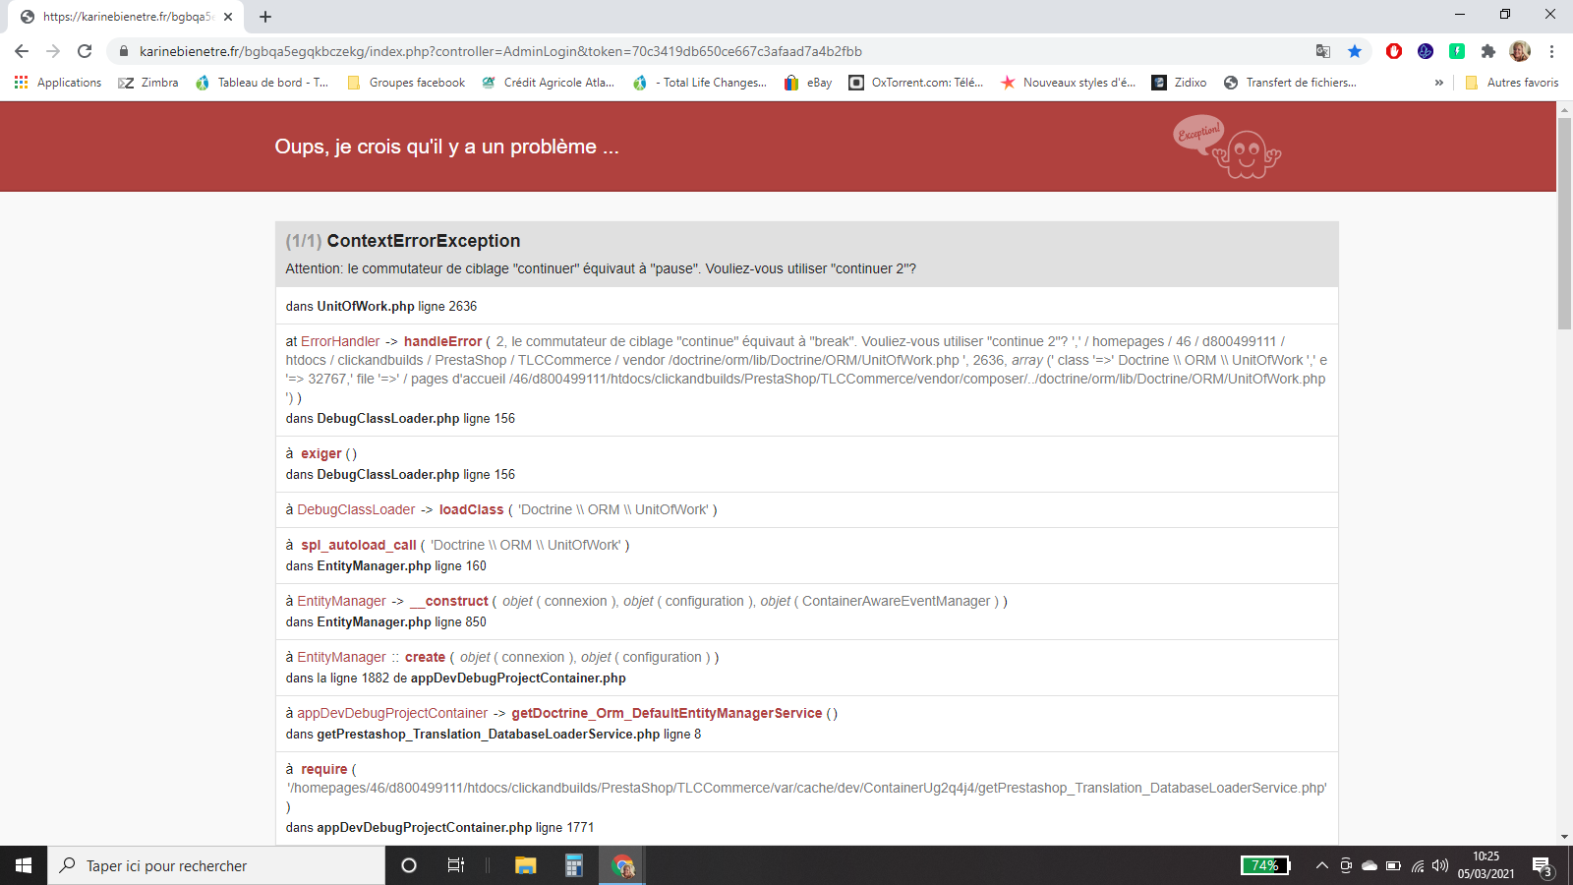Open File Explorer from taskbar

[526, 865]
